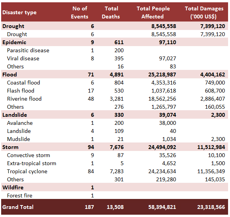
Task: Click the Tropical cyclone deaths value 7,283
Action: (x=117, y=171)
